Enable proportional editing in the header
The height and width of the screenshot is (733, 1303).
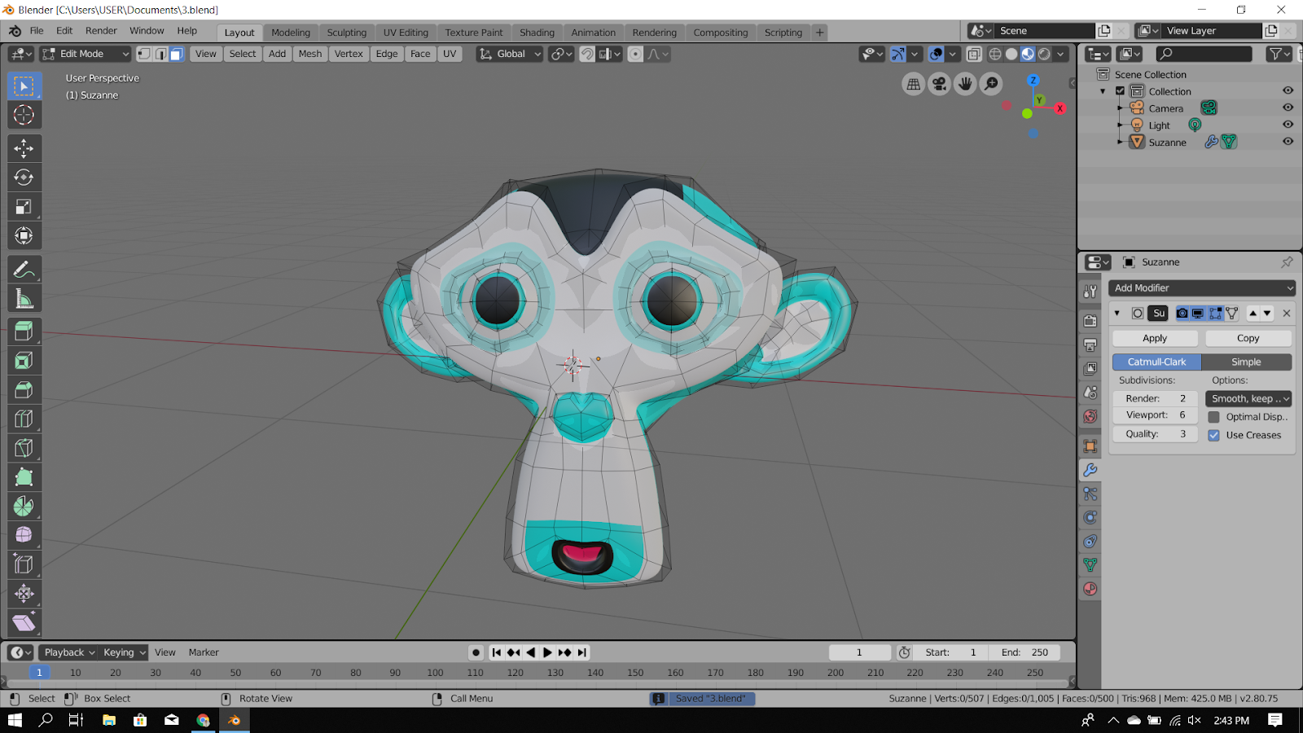click(x=635, y=54)
